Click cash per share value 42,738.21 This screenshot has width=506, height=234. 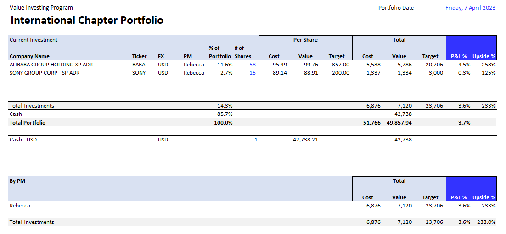click(x=305, y=140)
